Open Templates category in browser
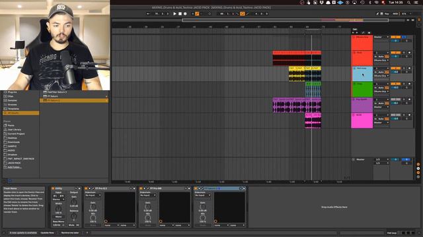The height and width of the screenshot is (237, 423). point(13,109)
